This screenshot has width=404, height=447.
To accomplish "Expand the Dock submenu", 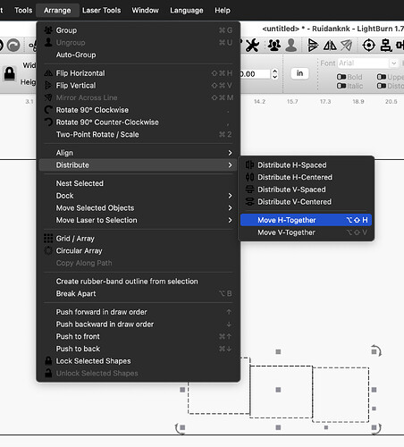I will click(x=139, y=196).
